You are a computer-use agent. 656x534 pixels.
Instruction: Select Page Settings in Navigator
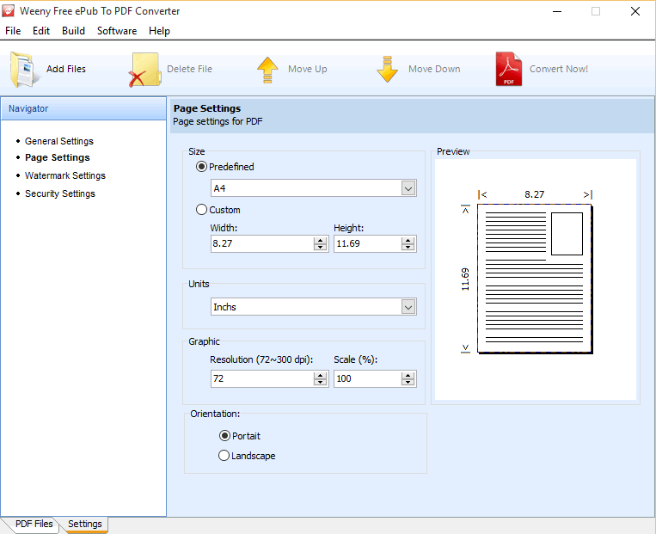pyautogui.click(x=58, y=157)
